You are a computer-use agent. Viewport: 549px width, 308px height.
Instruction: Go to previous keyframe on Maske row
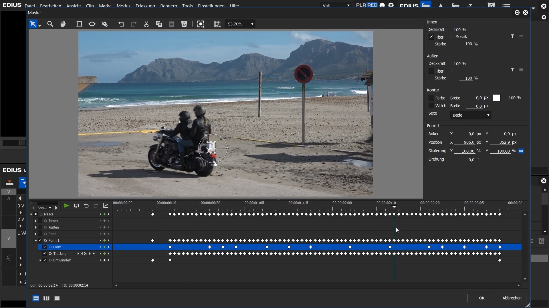[100, 214]
